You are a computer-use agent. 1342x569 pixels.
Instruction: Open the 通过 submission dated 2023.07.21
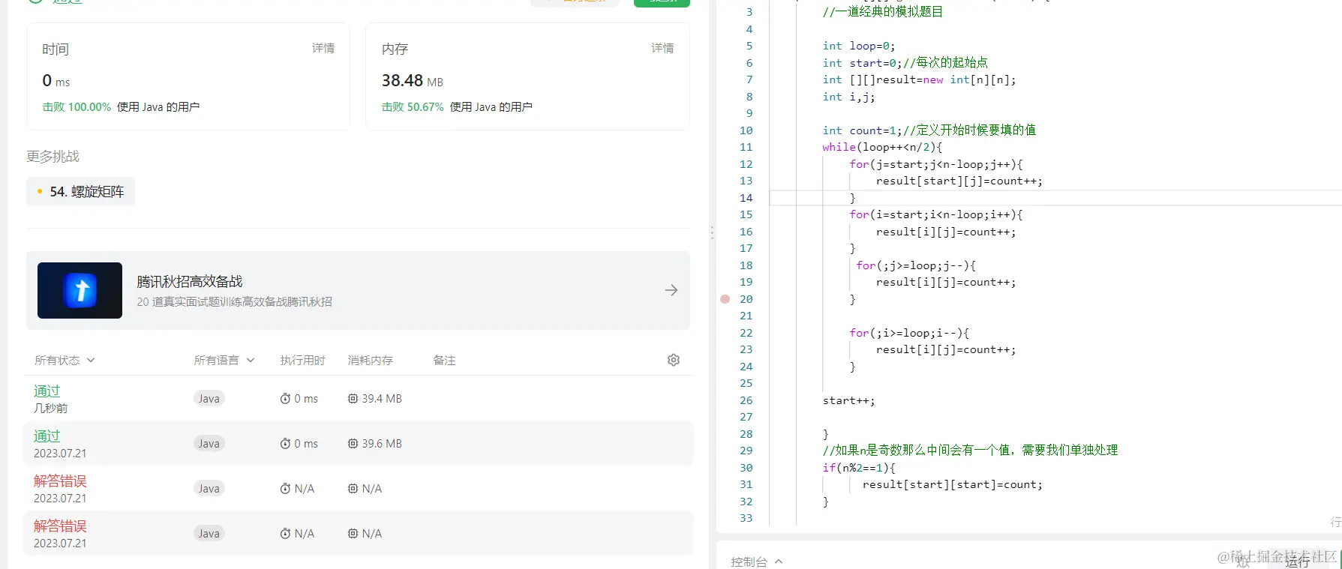pyautogui.click(x=47, y=436)
